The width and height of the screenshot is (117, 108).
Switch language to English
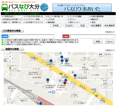pos(69,25)
